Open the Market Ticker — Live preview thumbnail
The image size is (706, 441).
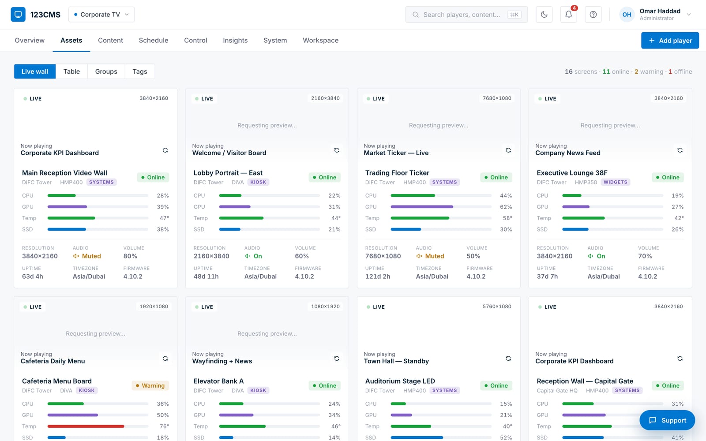click(439, 125)
